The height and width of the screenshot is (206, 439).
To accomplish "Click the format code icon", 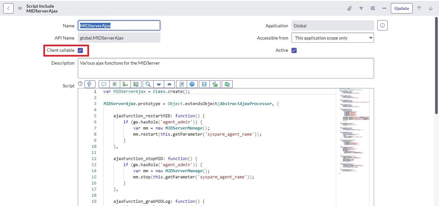I will (x=114, y=84).
